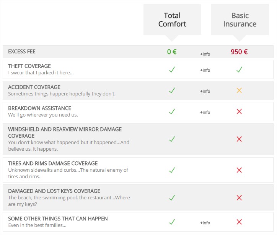This screenshot has width=277, height=235.
Task: Click the orange X for Accident Coverage
Action: [239, 90]
